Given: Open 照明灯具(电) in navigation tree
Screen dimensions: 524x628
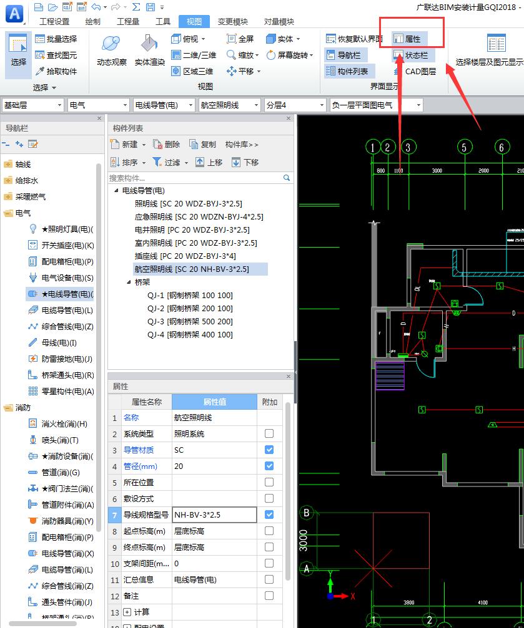Looking at the screenshot, I should tap(61, 229).
